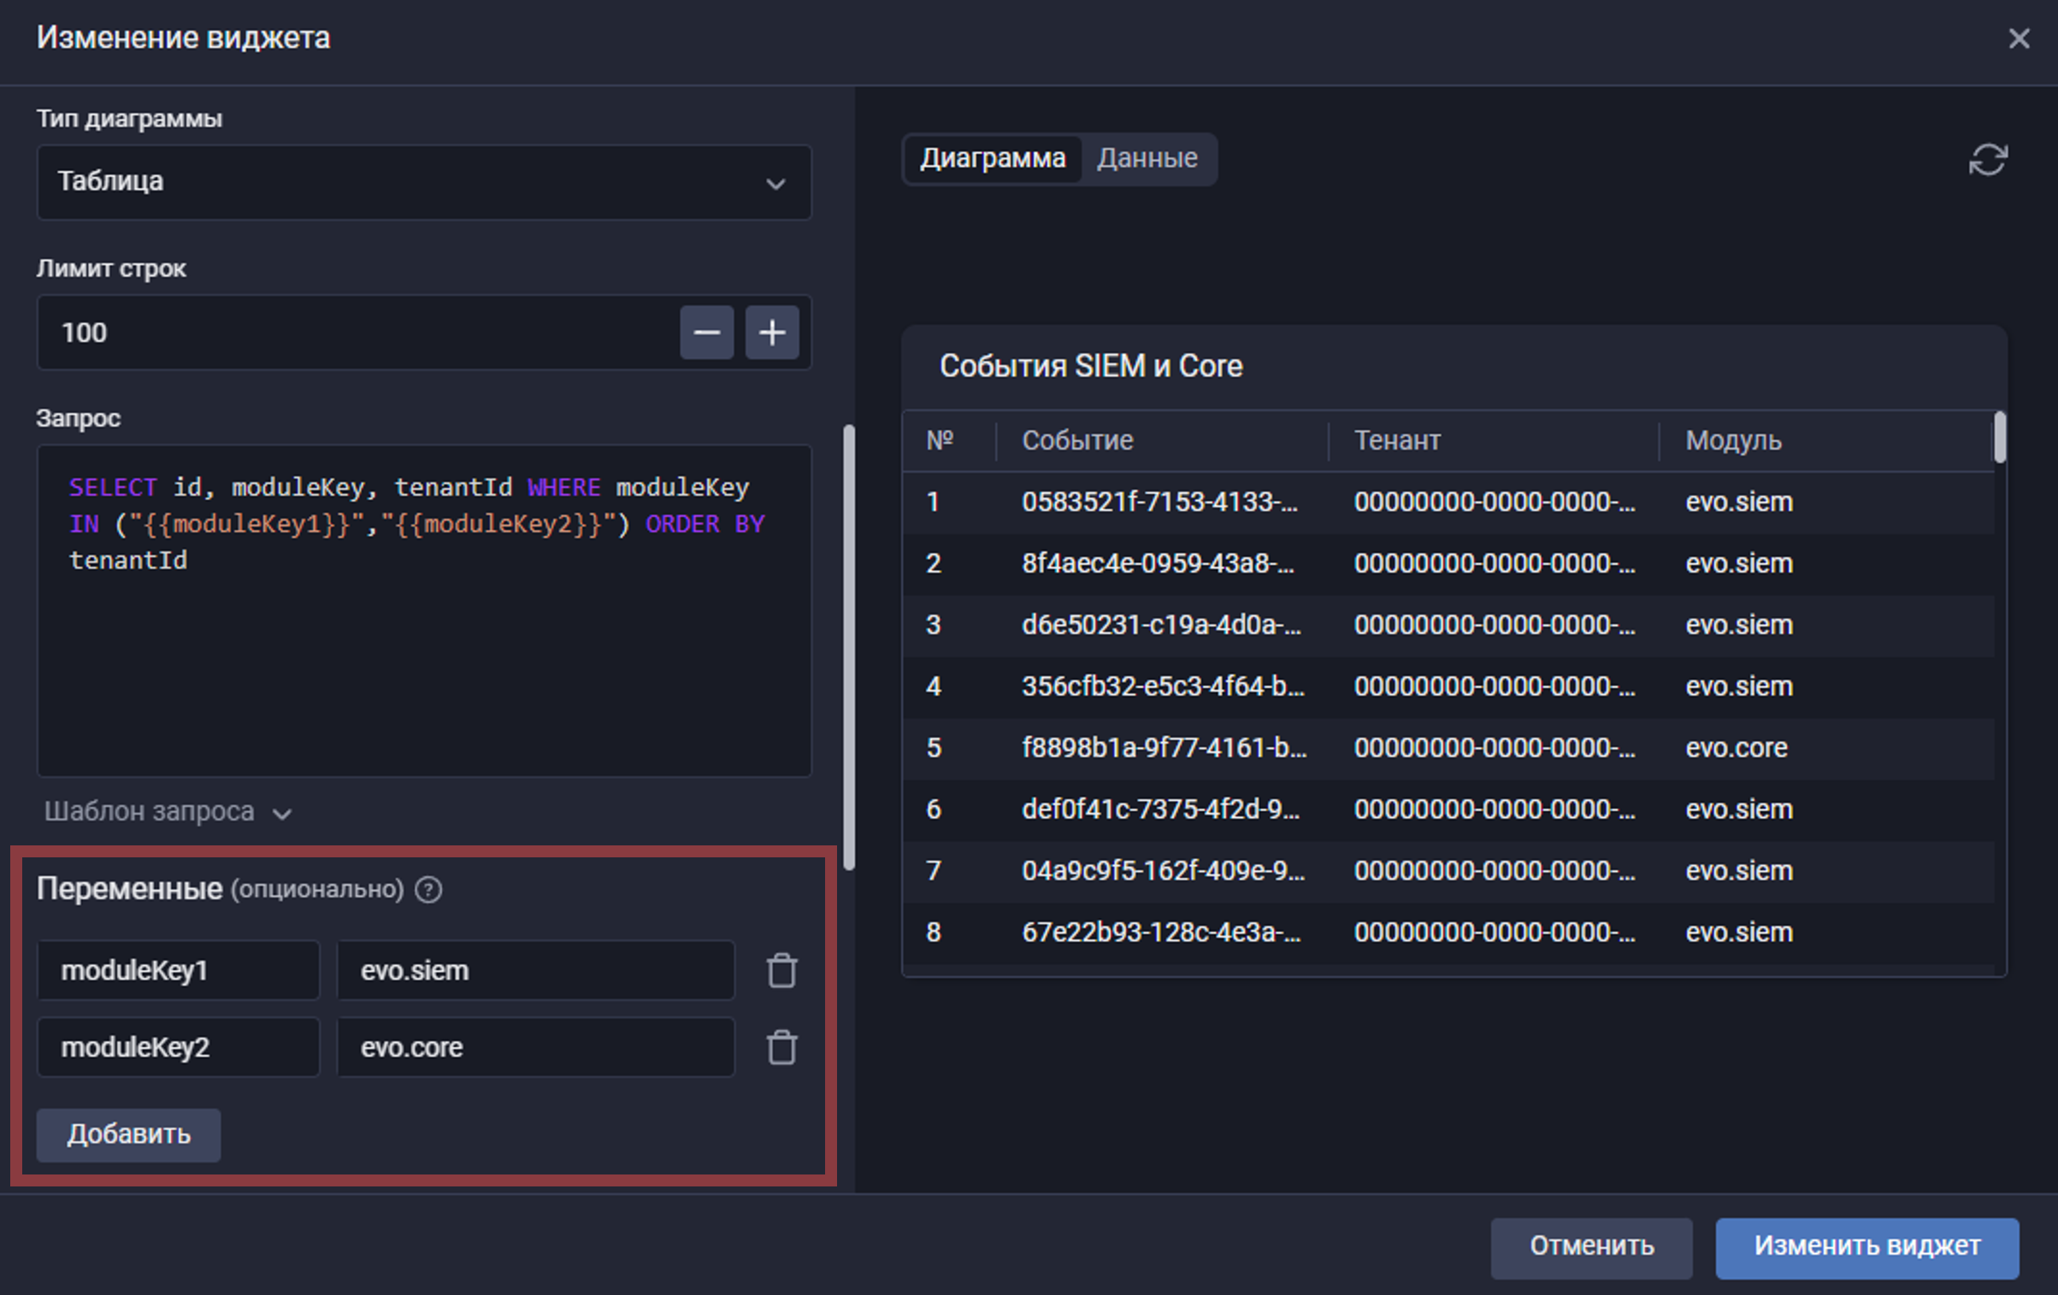Edit the evo.core variable value field

[535, 1047]
